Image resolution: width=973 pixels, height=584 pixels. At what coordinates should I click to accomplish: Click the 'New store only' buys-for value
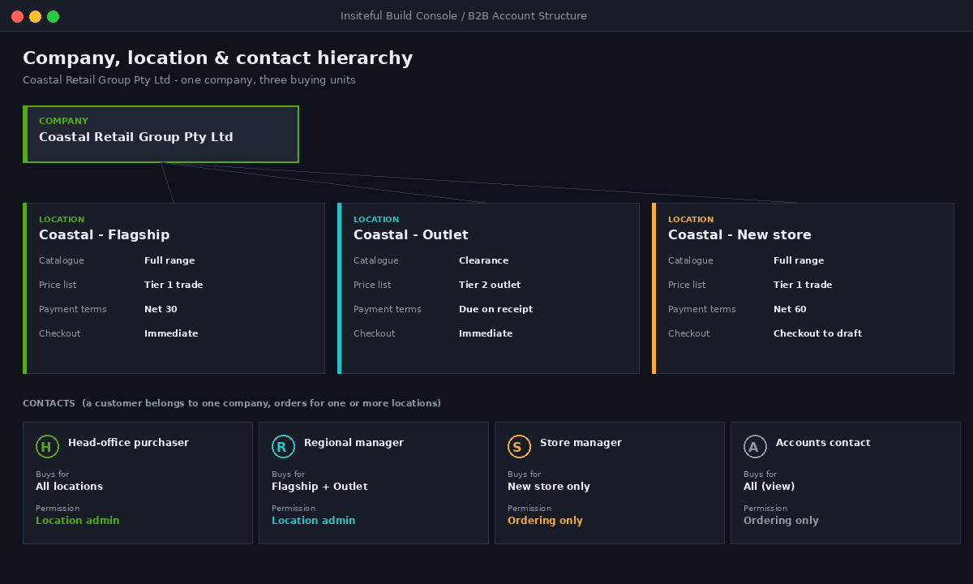[x=549, y=487]
